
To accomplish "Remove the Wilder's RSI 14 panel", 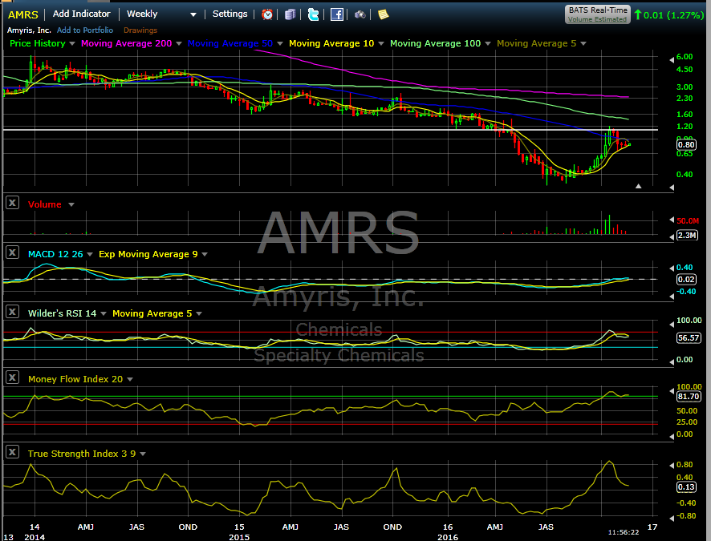I will pos(12,313).
